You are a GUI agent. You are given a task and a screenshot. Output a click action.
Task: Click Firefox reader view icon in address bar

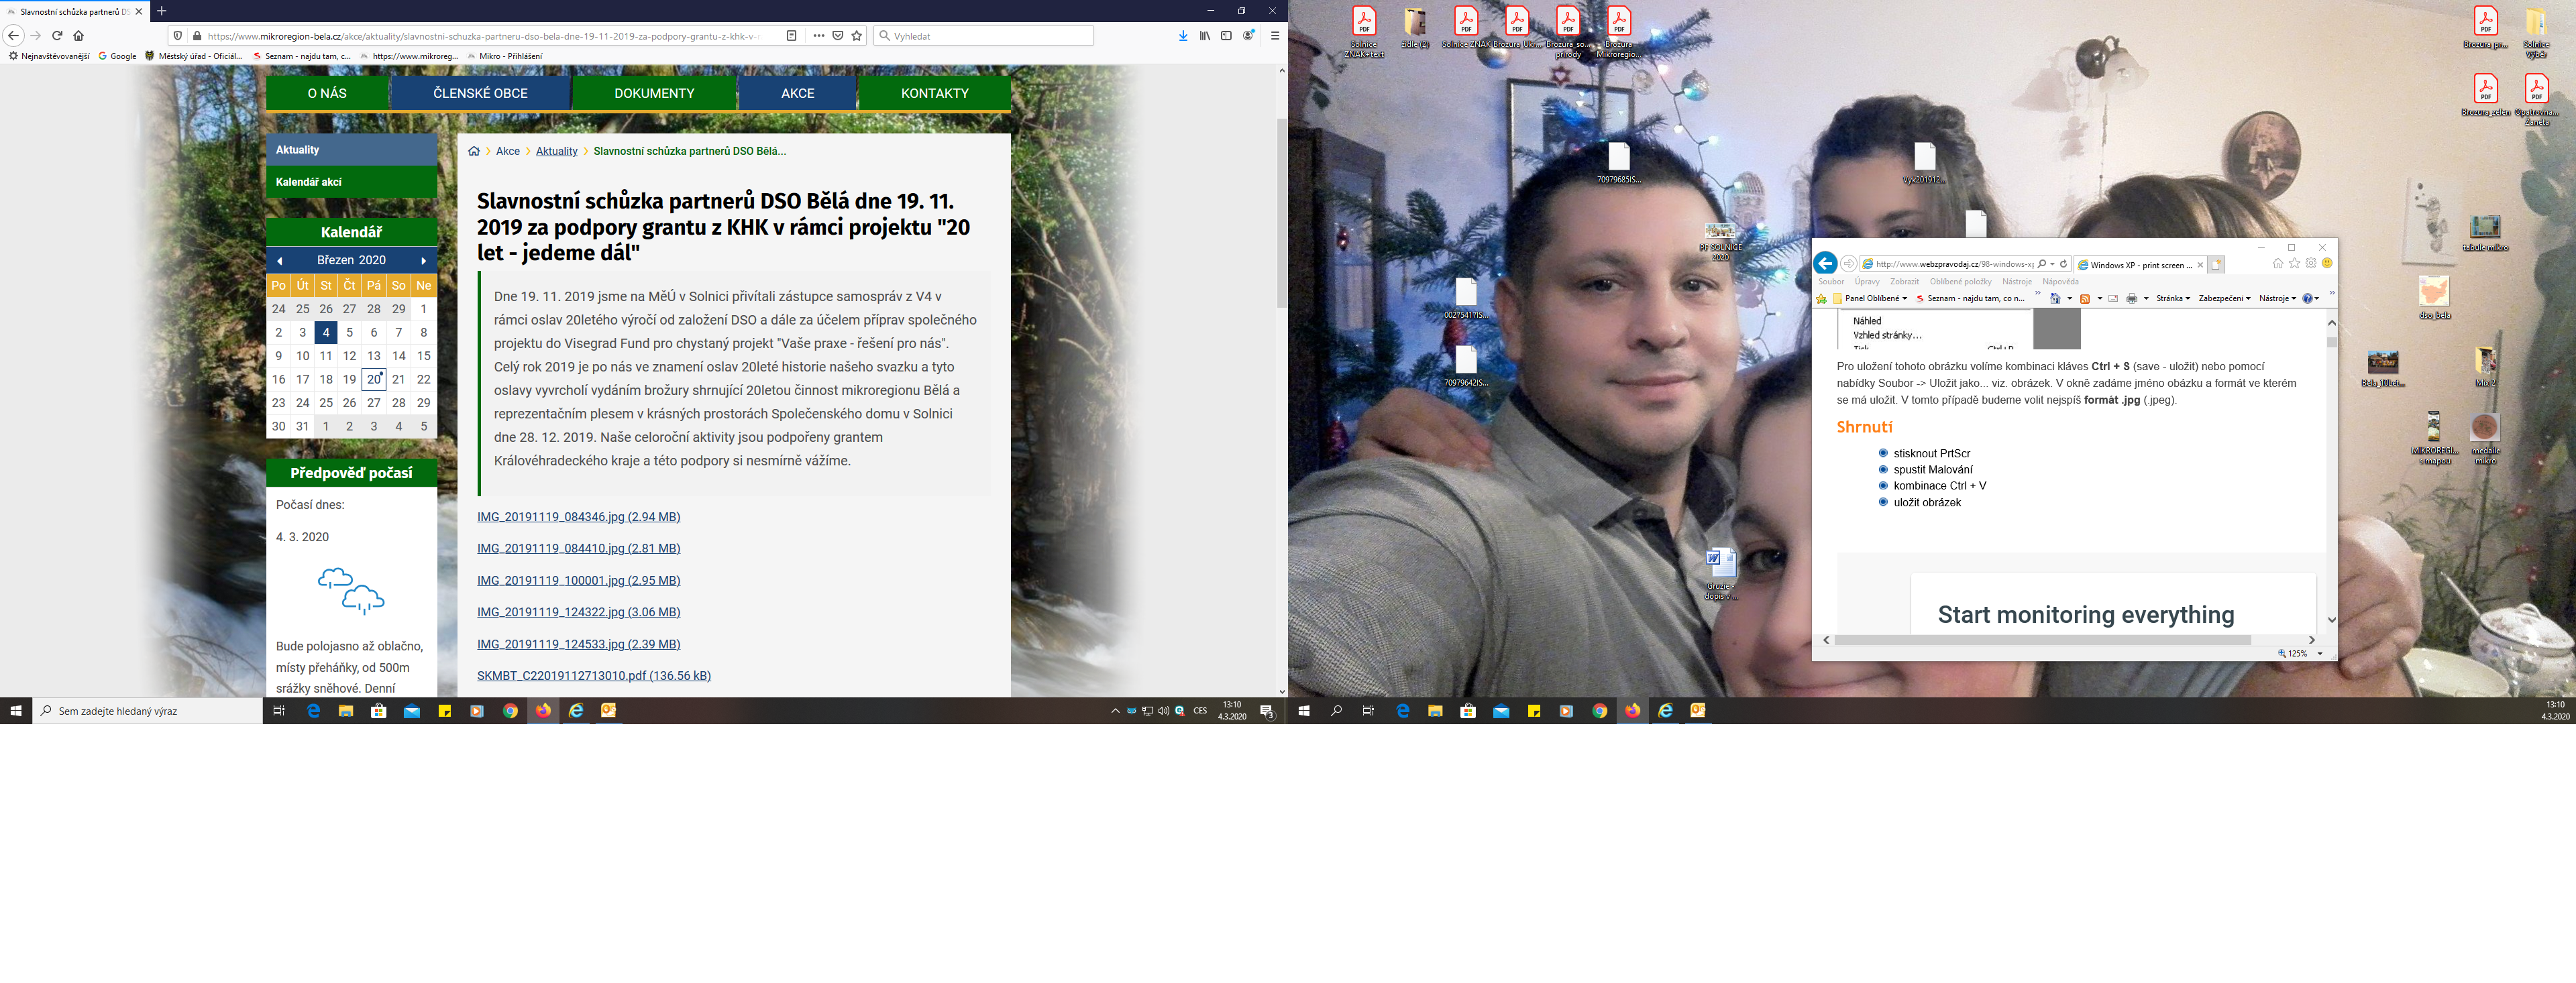[x=791, y=36]
